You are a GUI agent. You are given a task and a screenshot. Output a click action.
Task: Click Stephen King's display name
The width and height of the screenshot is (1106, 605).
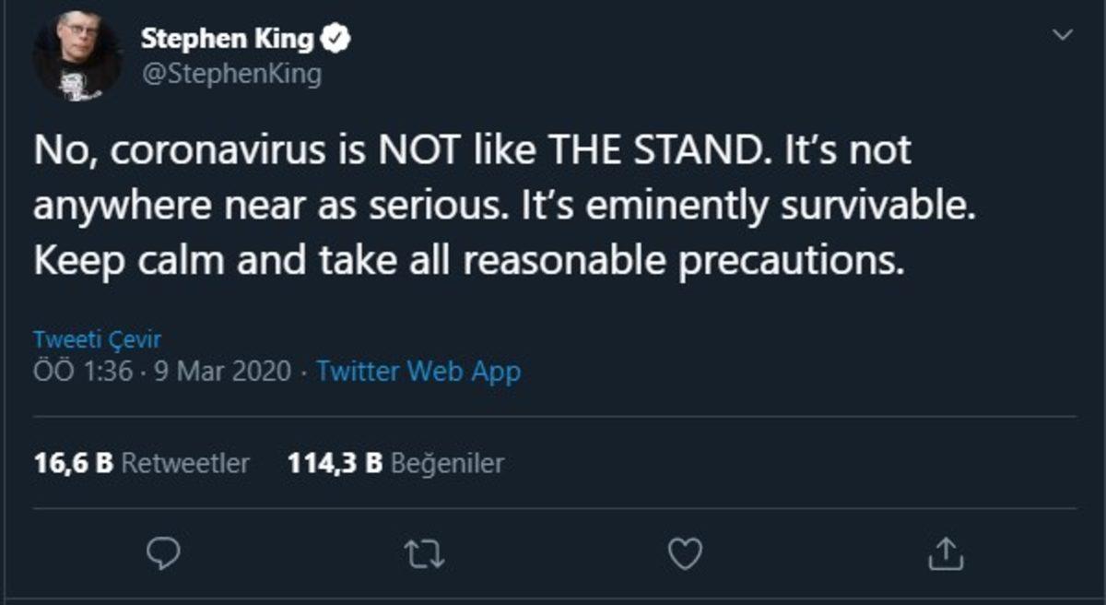[229, 38]
